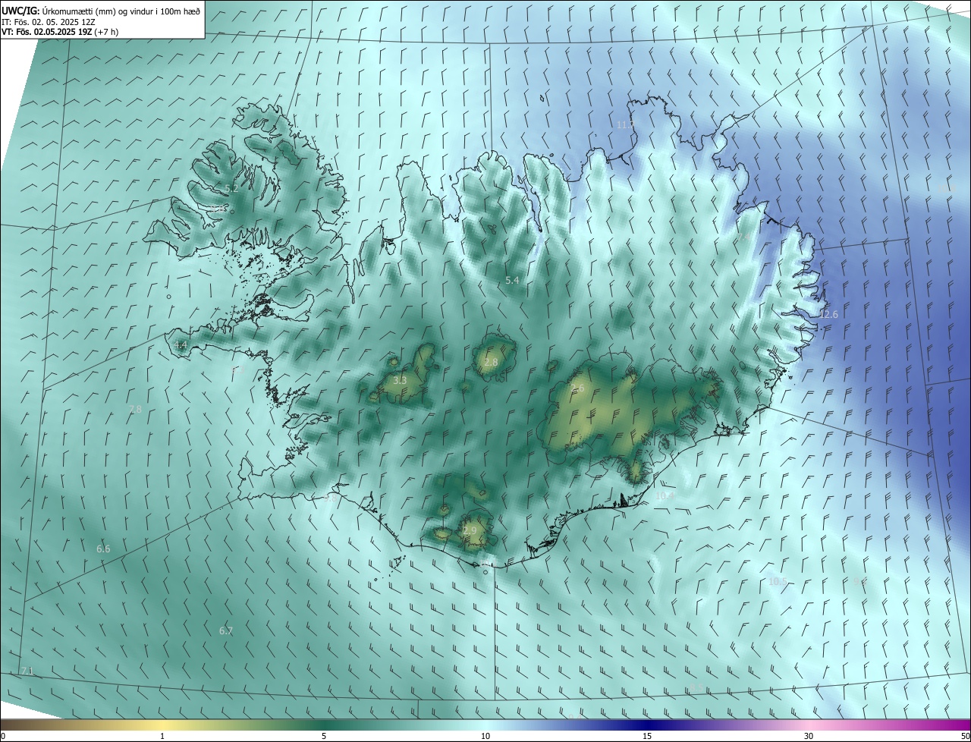Click the 7.8 value off the west coast
This screenshot has height=742, width=971.
point(135,409)
